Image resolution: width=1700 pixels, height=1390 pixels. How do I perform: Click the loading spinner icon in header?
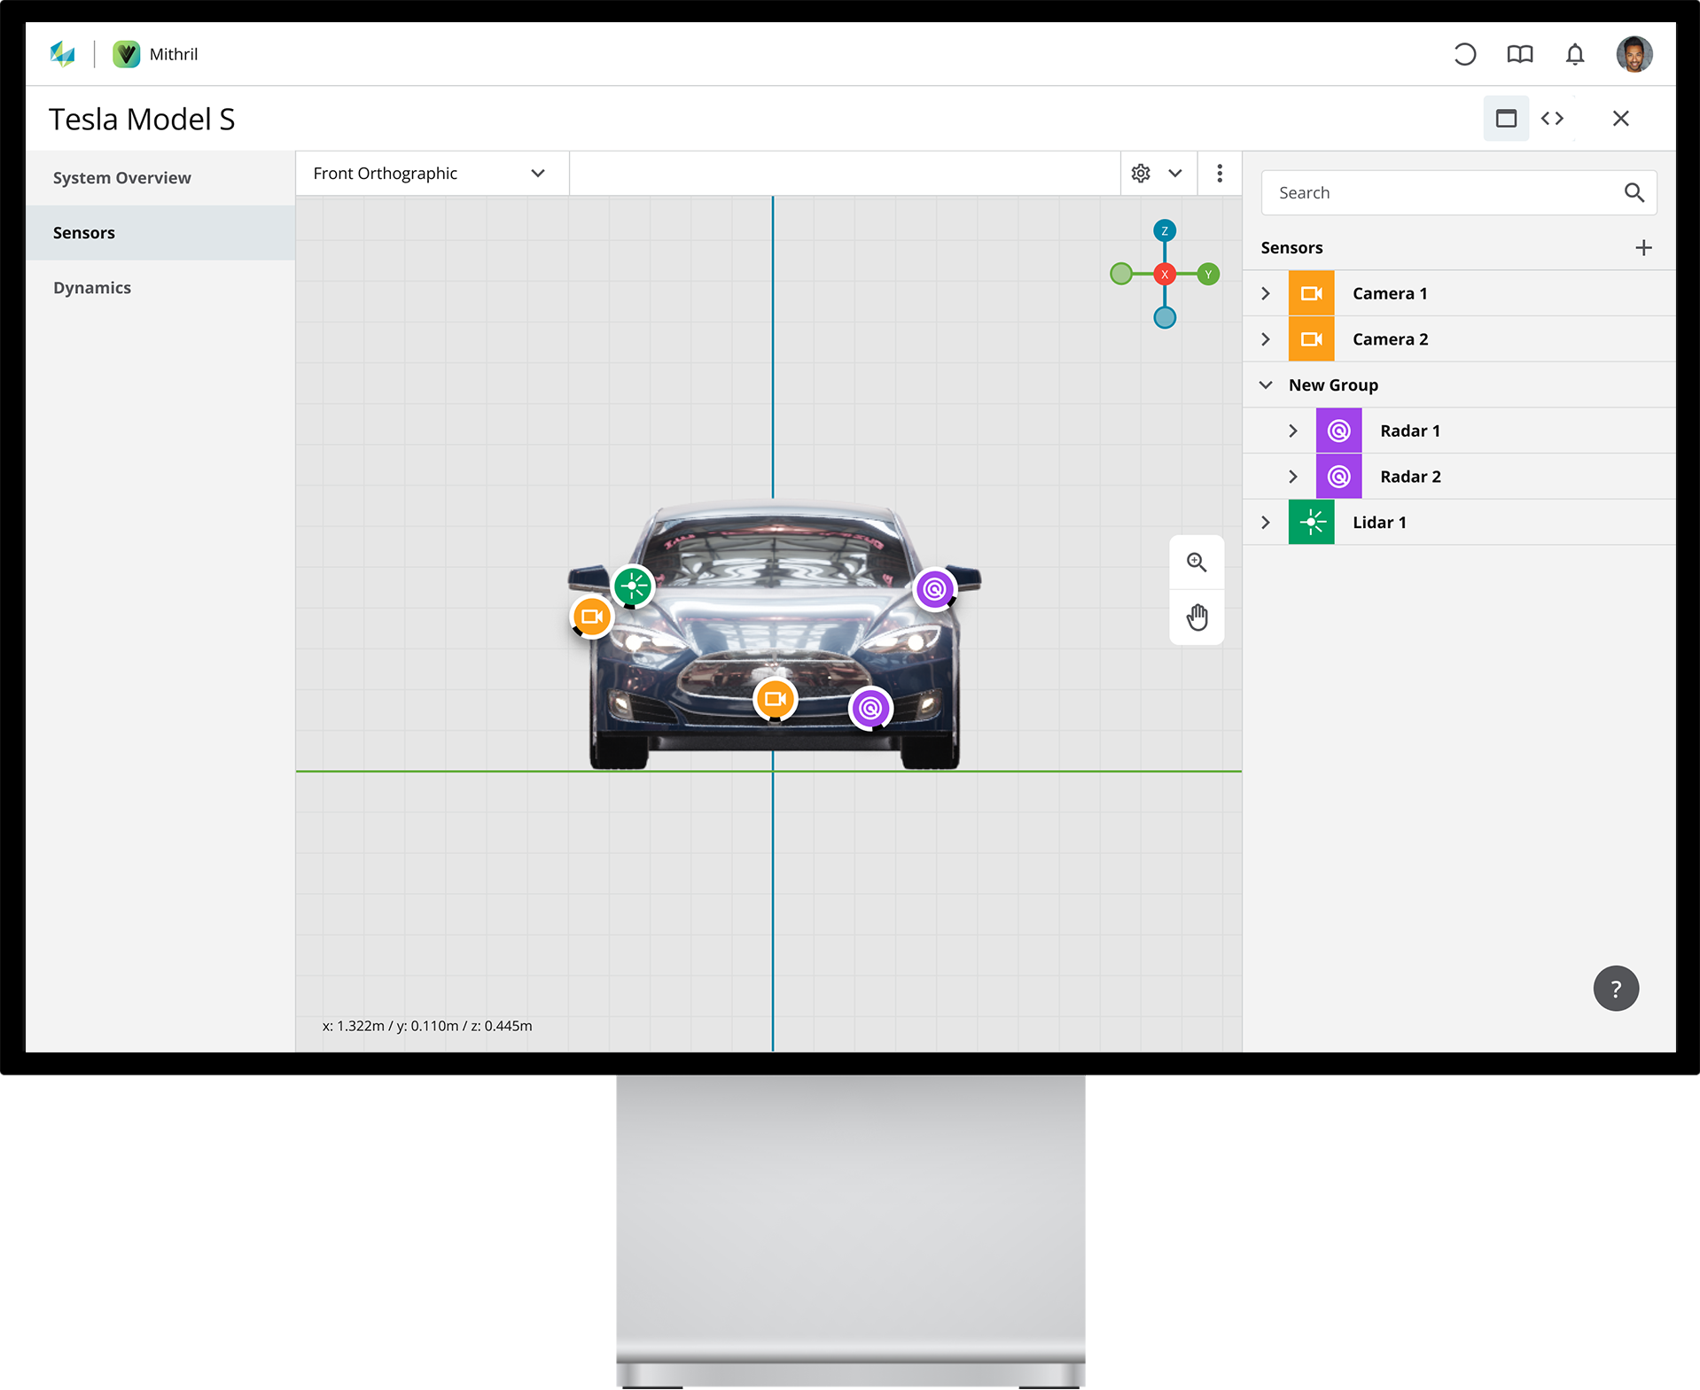coord(1464,54)
